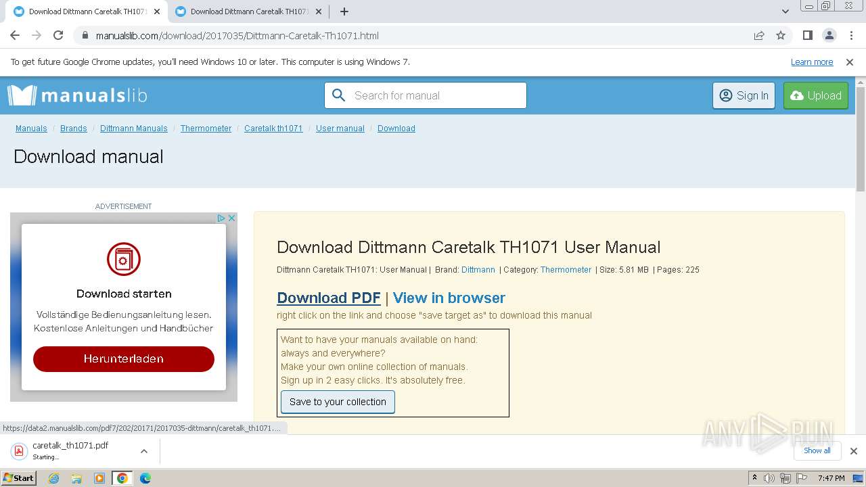
Task: Switch to the second Dittmann Caretalk tab
Action: coord(248,11)
